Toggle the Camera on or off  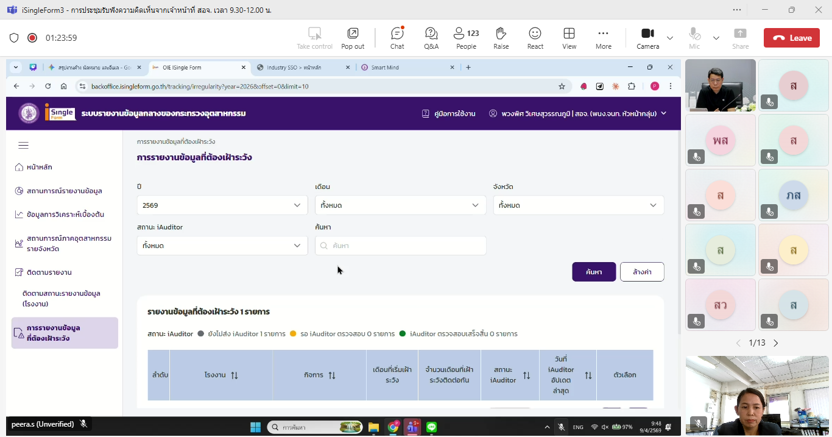[647, 38]
